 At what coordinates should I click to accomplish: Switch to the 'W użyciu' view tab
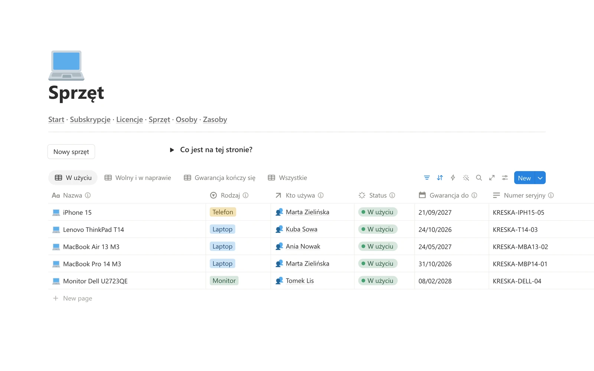click(73, 178)
